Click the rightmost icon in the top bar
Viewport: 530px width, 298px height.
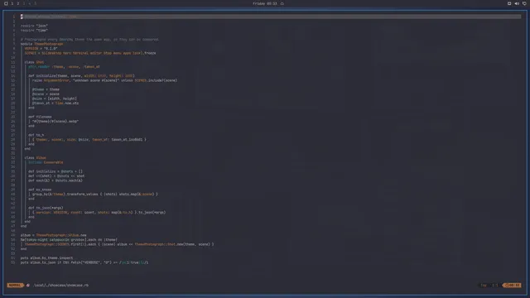point(524,3)
